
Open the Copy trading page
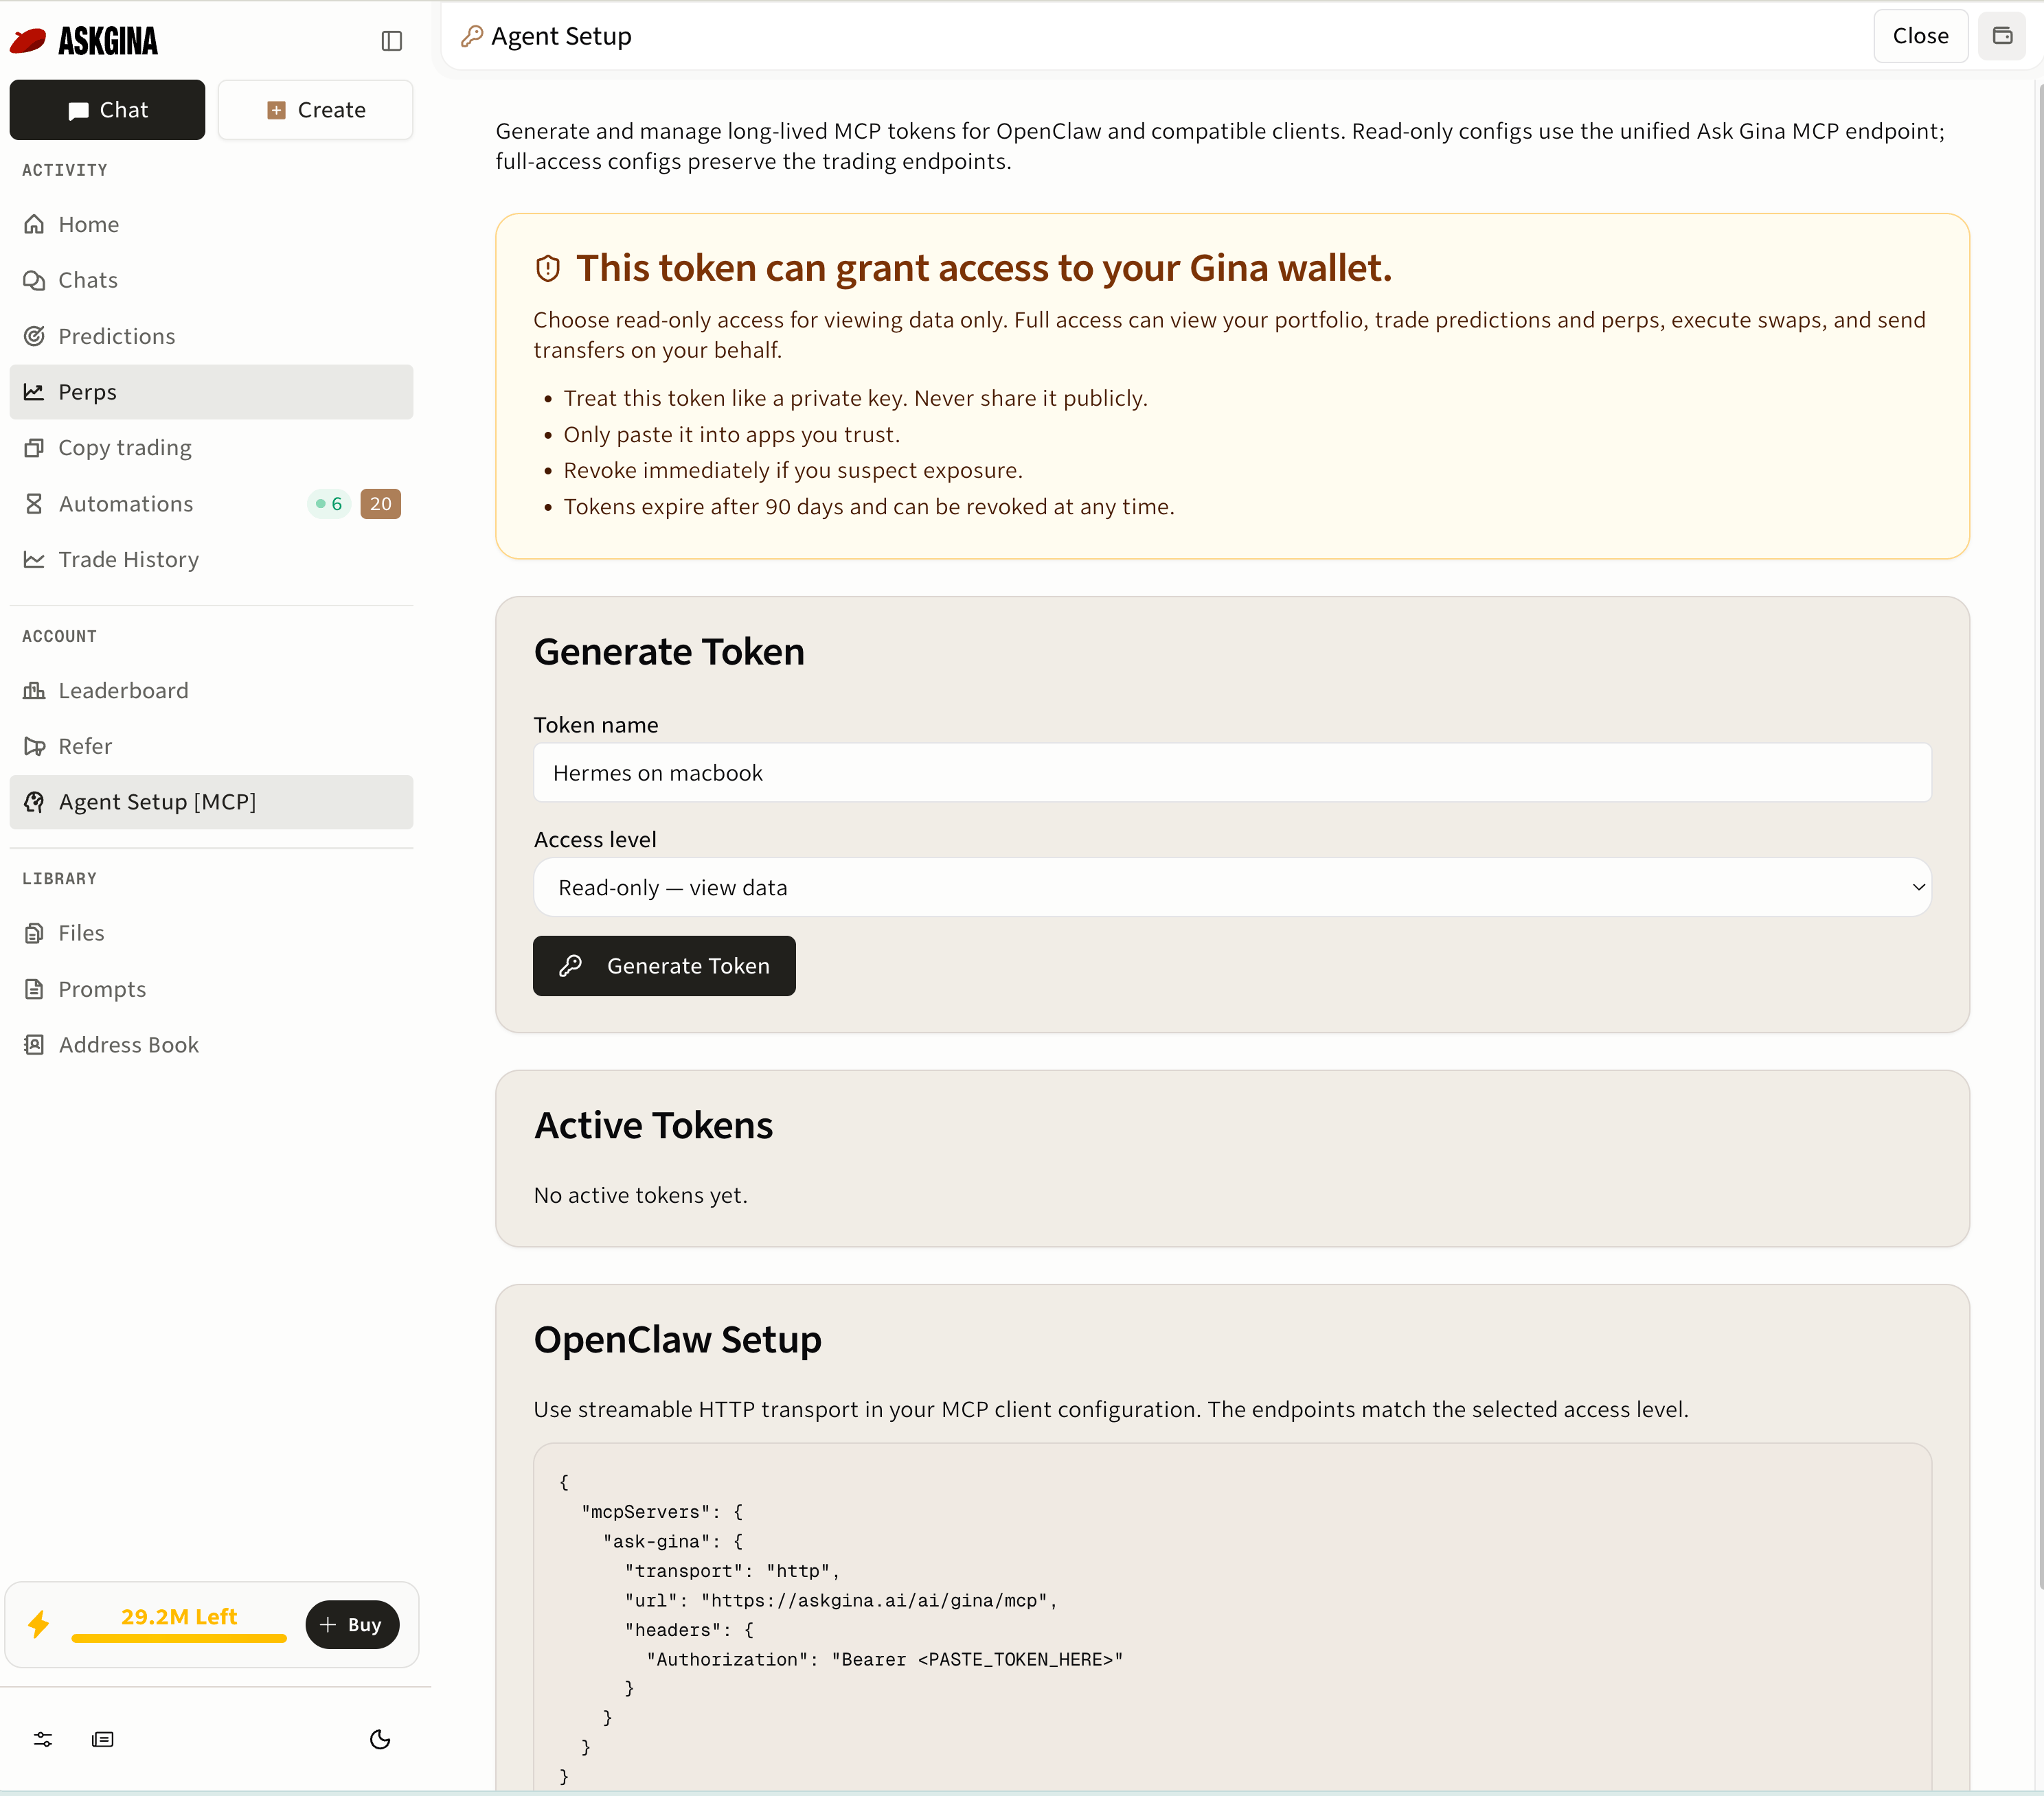[211, 448]
